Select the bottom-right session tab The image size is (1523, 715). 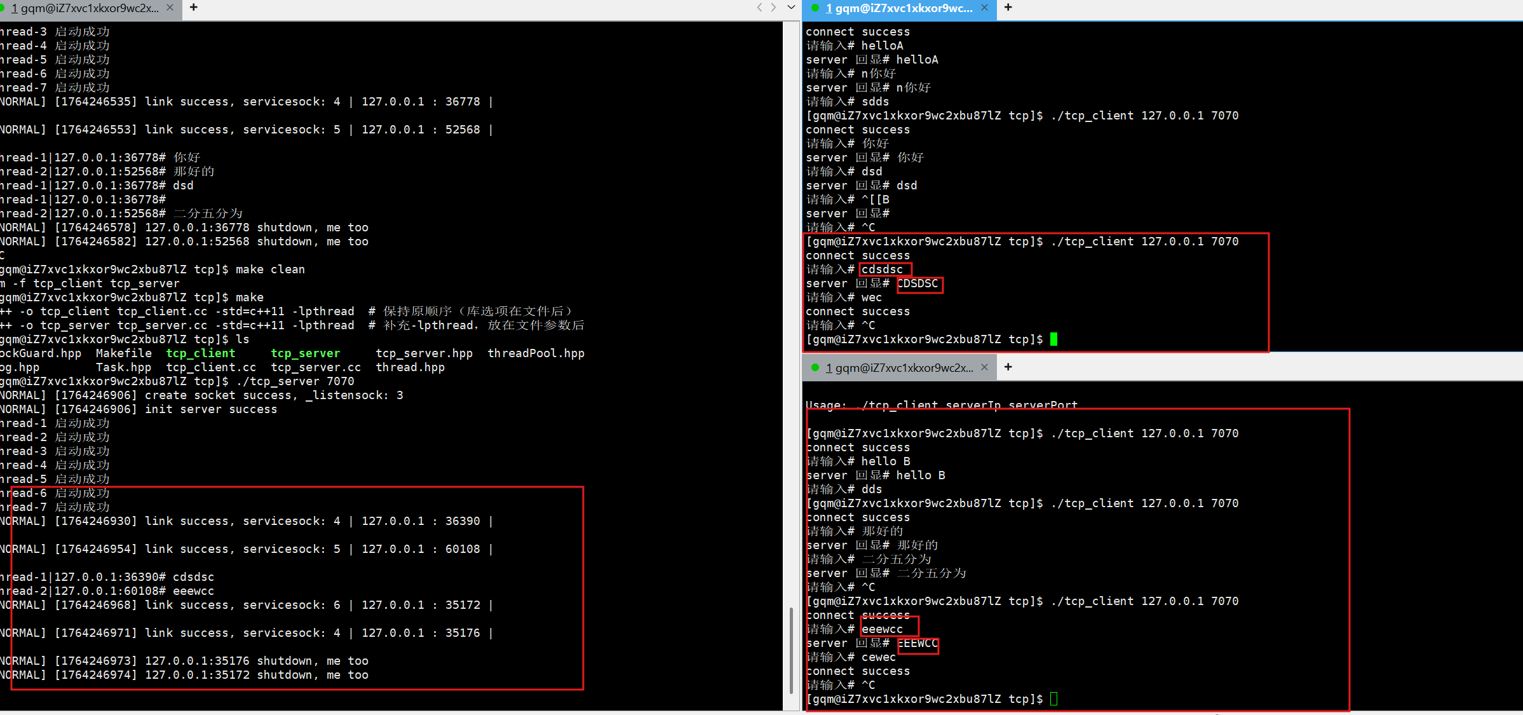point(898,367)
